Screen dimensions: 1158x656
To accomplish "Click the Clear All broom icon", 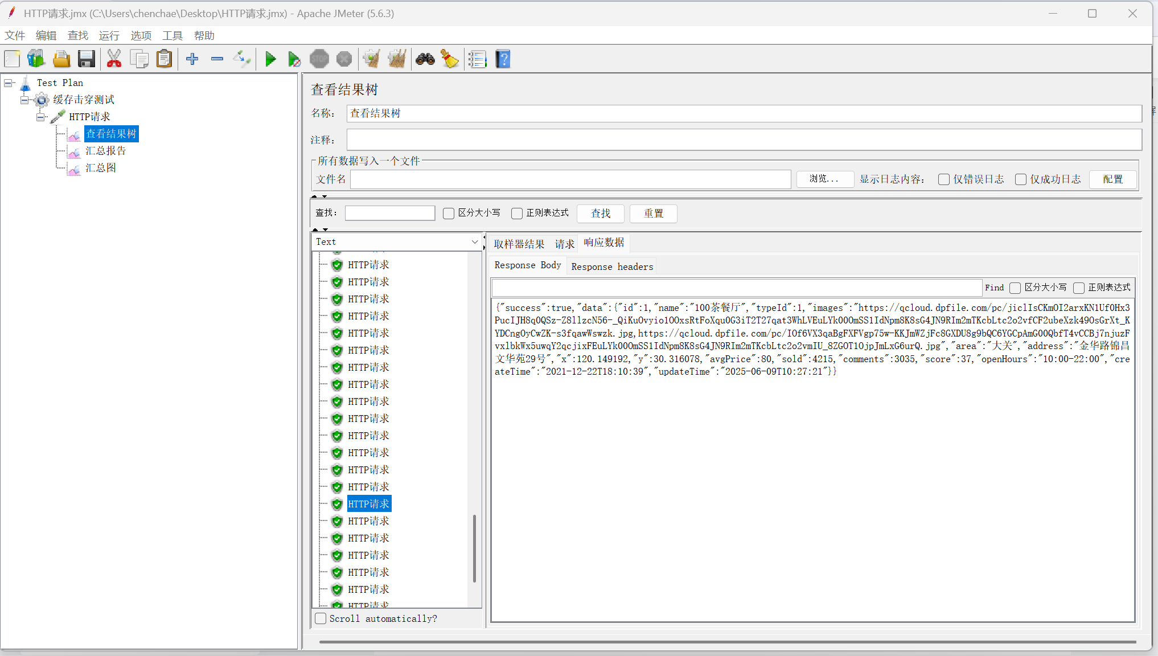I will [x=397, y=59].
